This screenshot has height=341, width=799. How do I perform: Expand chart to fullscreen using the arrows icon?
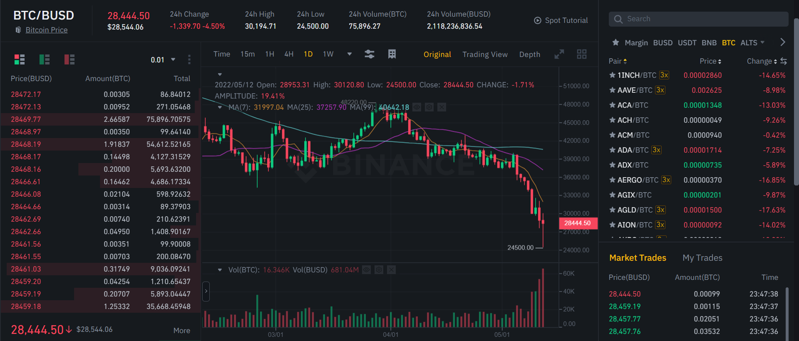point(559,54)
